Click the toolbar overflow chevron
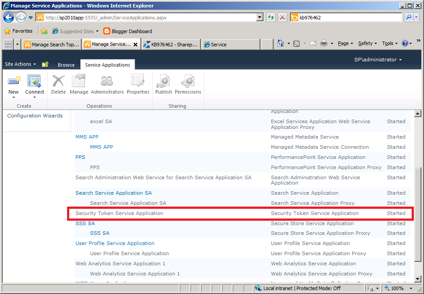 (418, 41)
